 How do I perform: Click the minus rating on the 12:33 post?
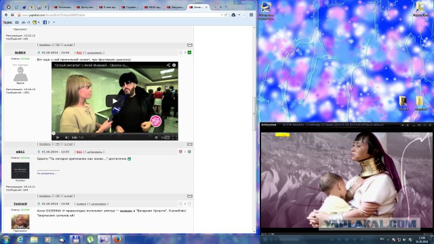(x=180, y=52)
